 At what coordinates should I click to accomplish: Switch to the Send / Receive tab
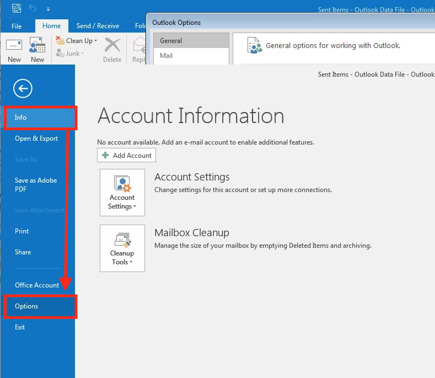tap(98, 26)
